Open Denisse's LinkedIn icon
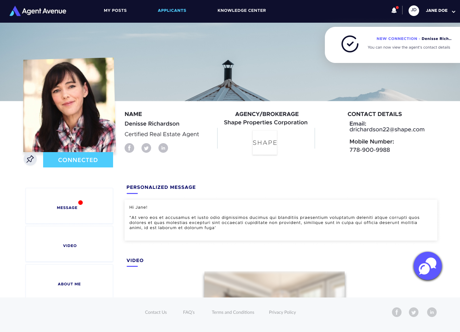 pyautogui.click(x=163, y=148)
